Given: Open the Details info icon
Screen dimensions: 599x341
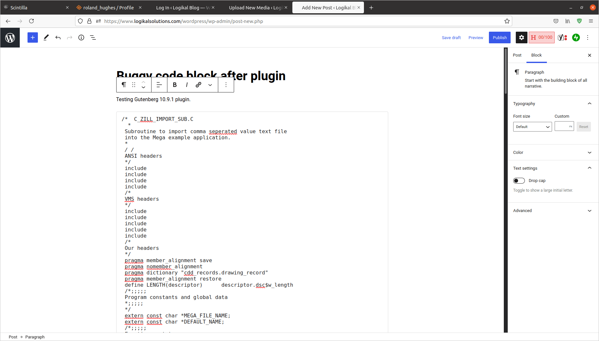Looking at the screenshot, I should click(81, 37).
